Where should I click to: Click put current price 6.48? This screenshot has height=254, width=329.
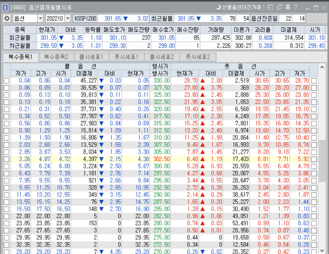click(x=192, y=159)
